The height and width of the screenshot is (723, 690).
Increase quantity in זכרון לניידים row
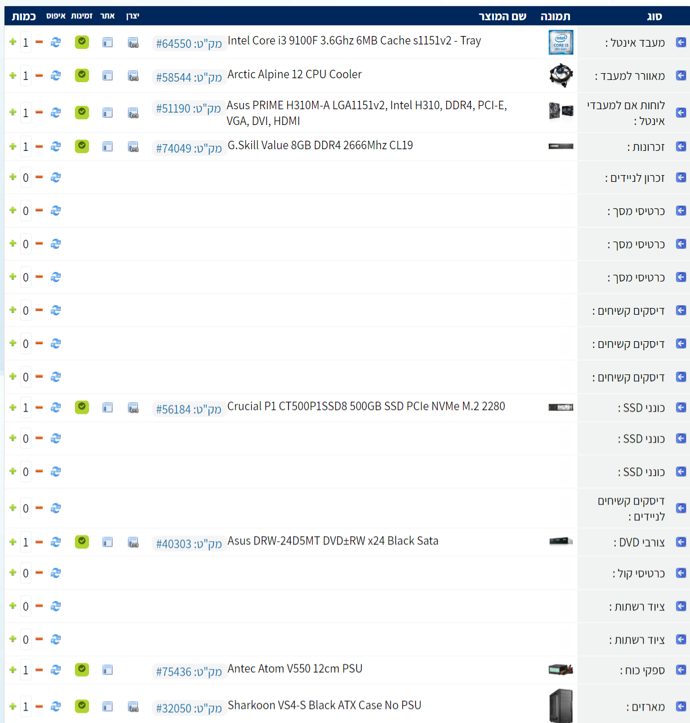click(x=13, y=177)
